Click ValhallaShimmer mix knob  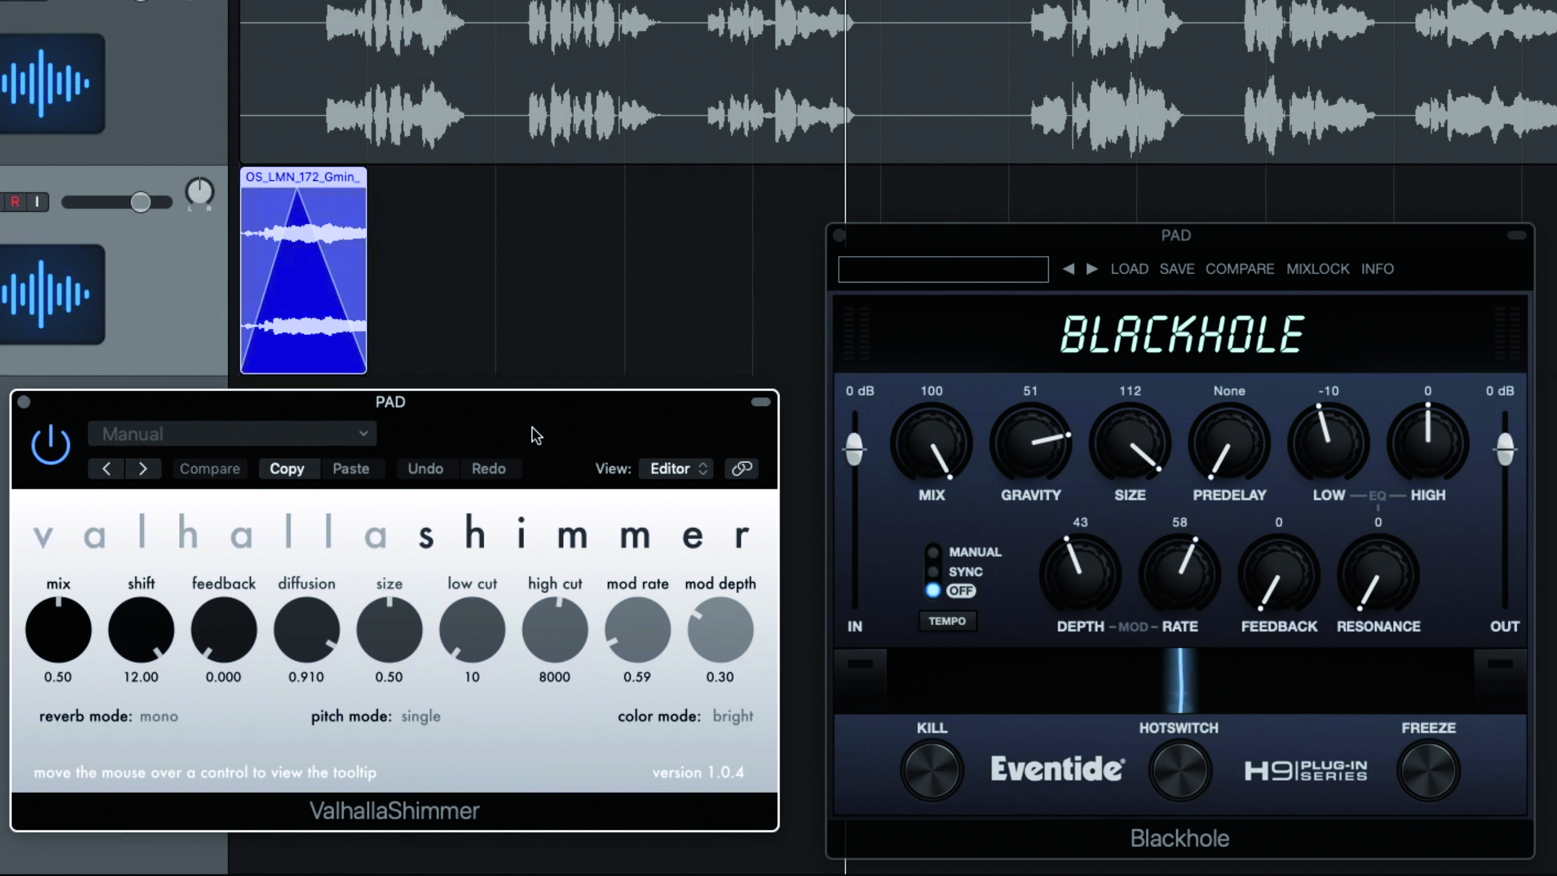[58, 629]
